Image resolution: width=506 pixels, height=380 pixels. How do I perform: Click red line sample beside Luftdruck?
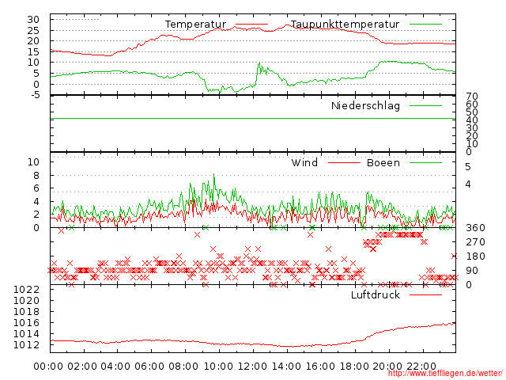point(425,294)
